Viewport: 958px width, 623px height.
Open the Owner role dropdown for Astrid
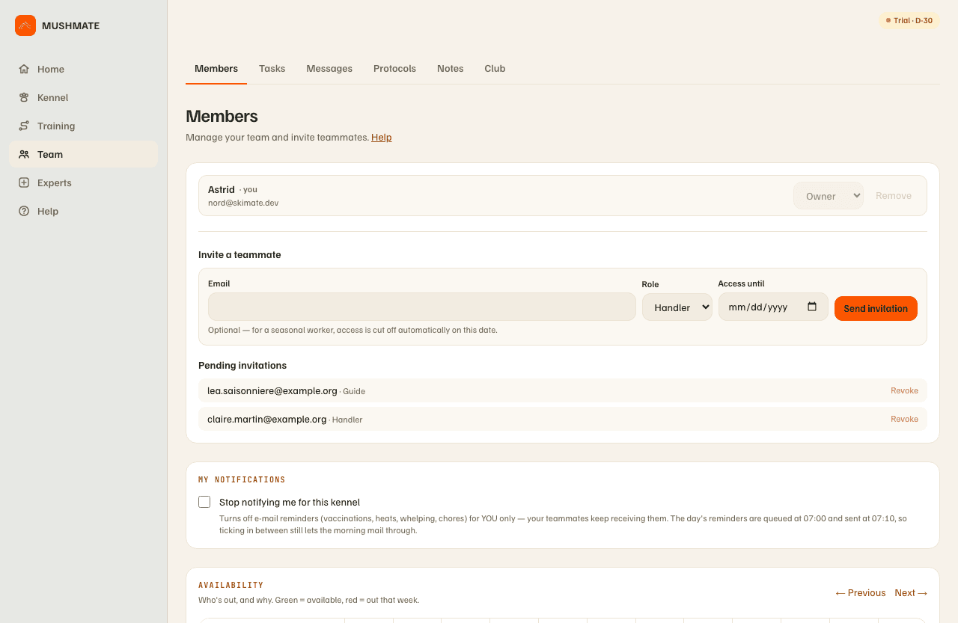[x=829, y=196]
